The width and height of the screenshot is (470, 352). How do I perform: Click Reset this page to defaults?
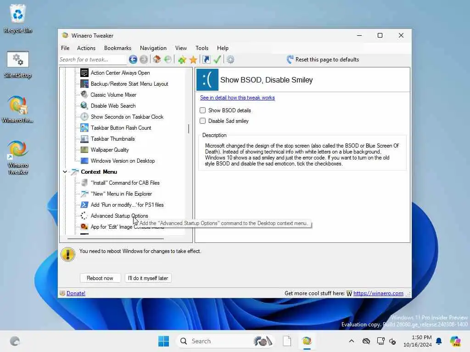coord(323,59)
